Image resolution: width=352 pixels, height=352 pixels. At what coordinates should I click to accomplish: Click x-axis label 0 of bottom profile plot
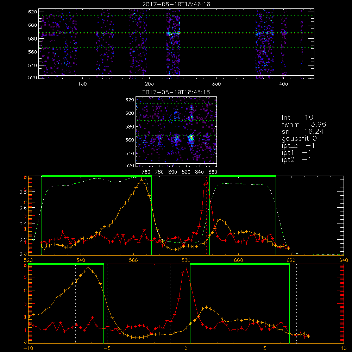(x=186, y=348)
